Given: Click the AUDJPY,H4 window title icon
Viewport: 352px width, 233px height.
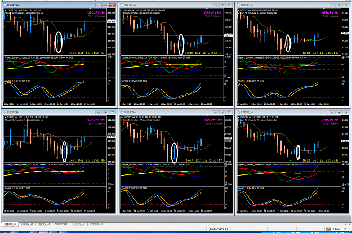Looking at the screenshot, I should 122,112.
